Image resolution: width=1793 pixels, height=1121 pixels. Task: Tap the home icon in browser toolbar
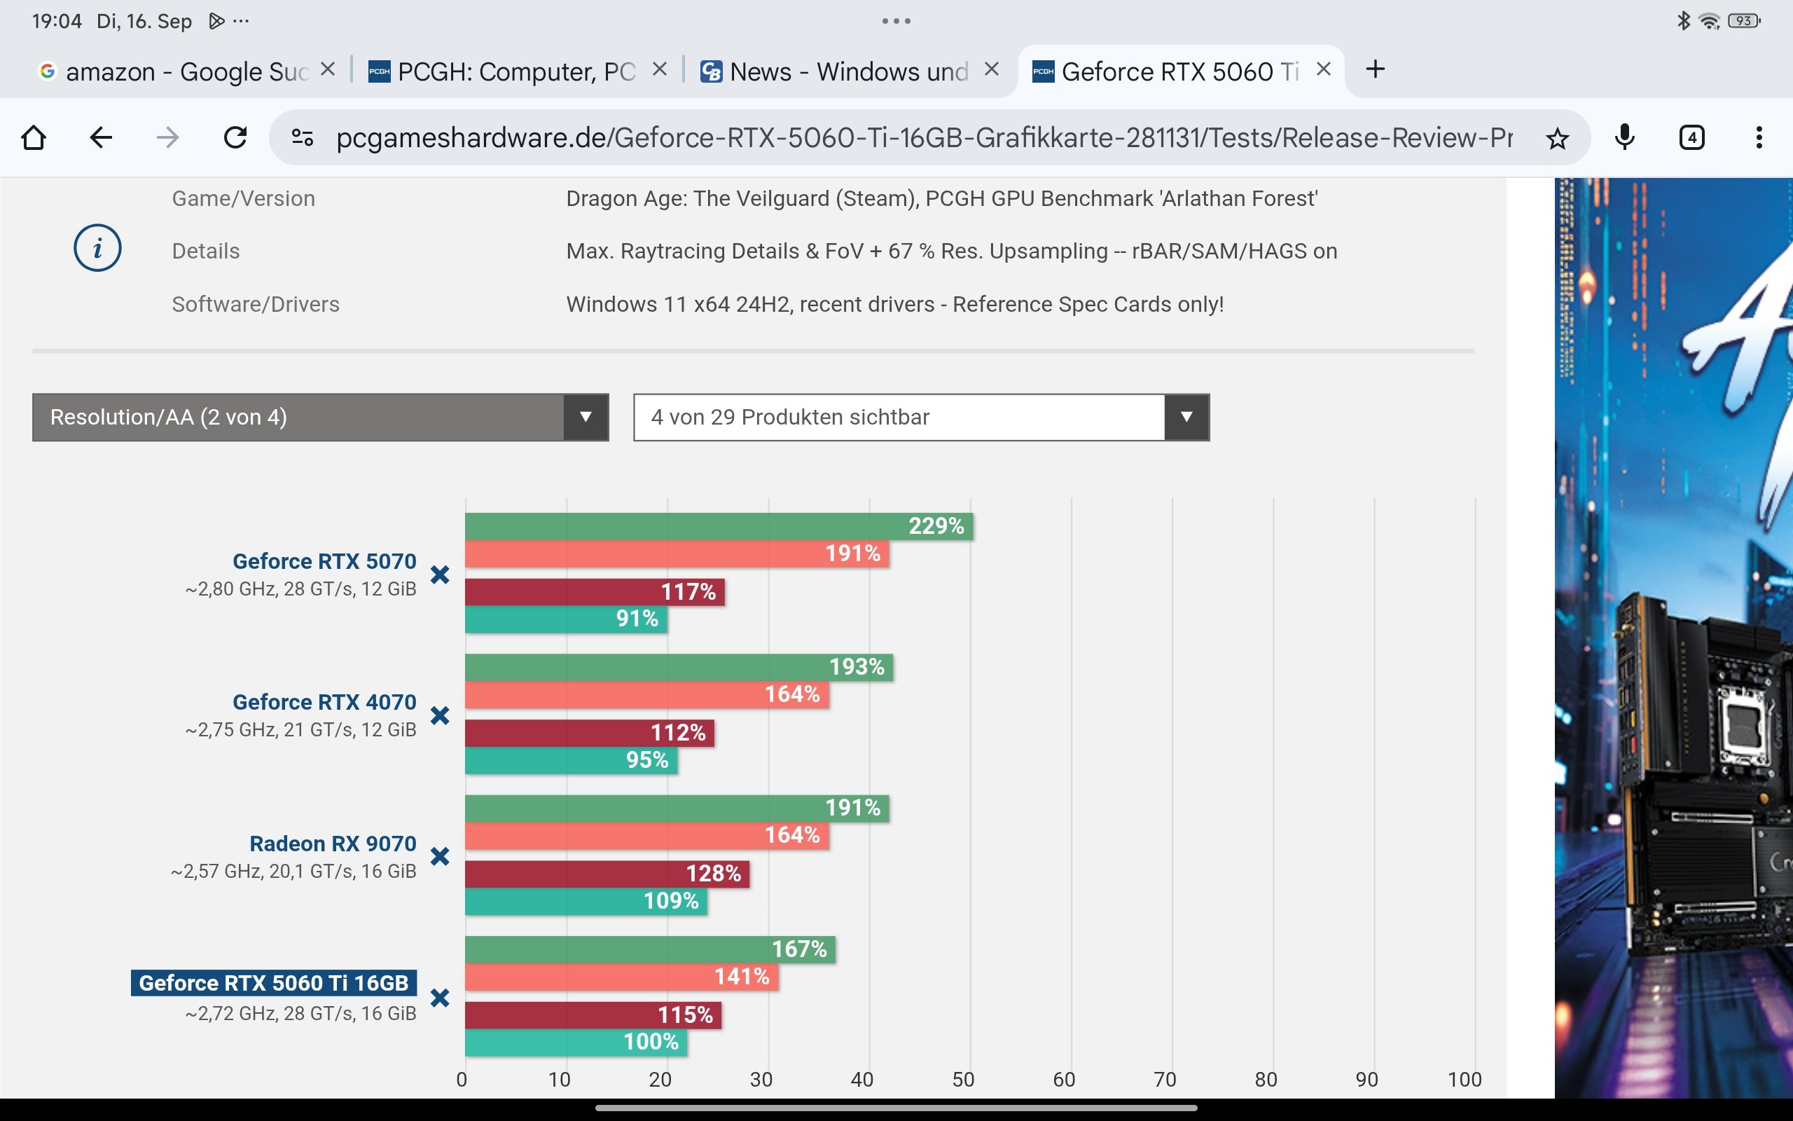34,138
